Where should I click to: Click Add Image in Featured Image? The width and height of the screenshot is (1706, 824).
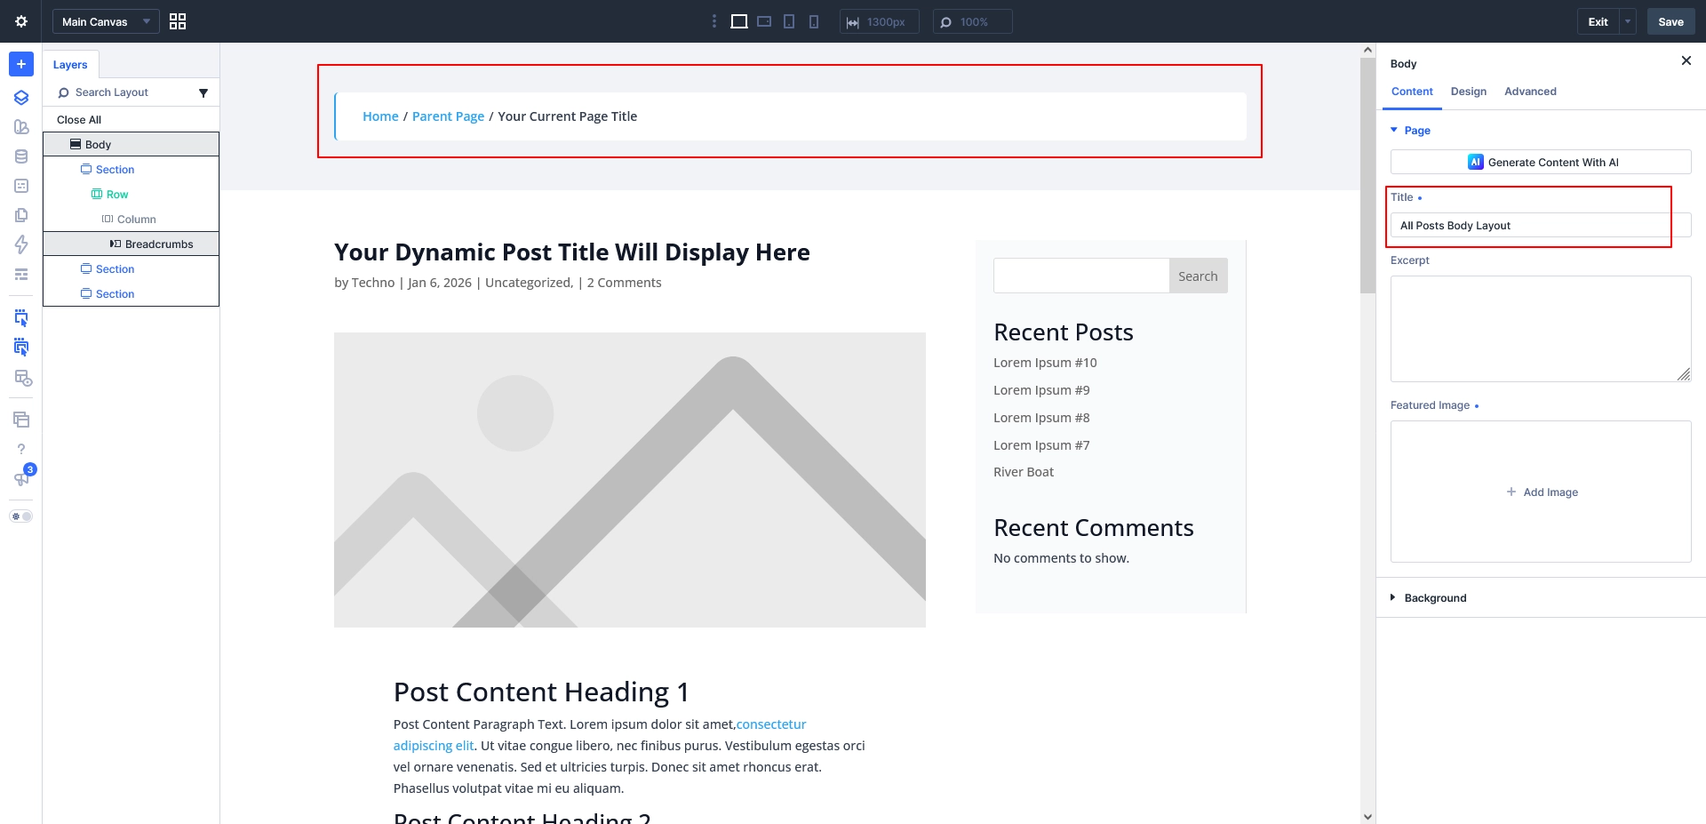(1542, 492)
